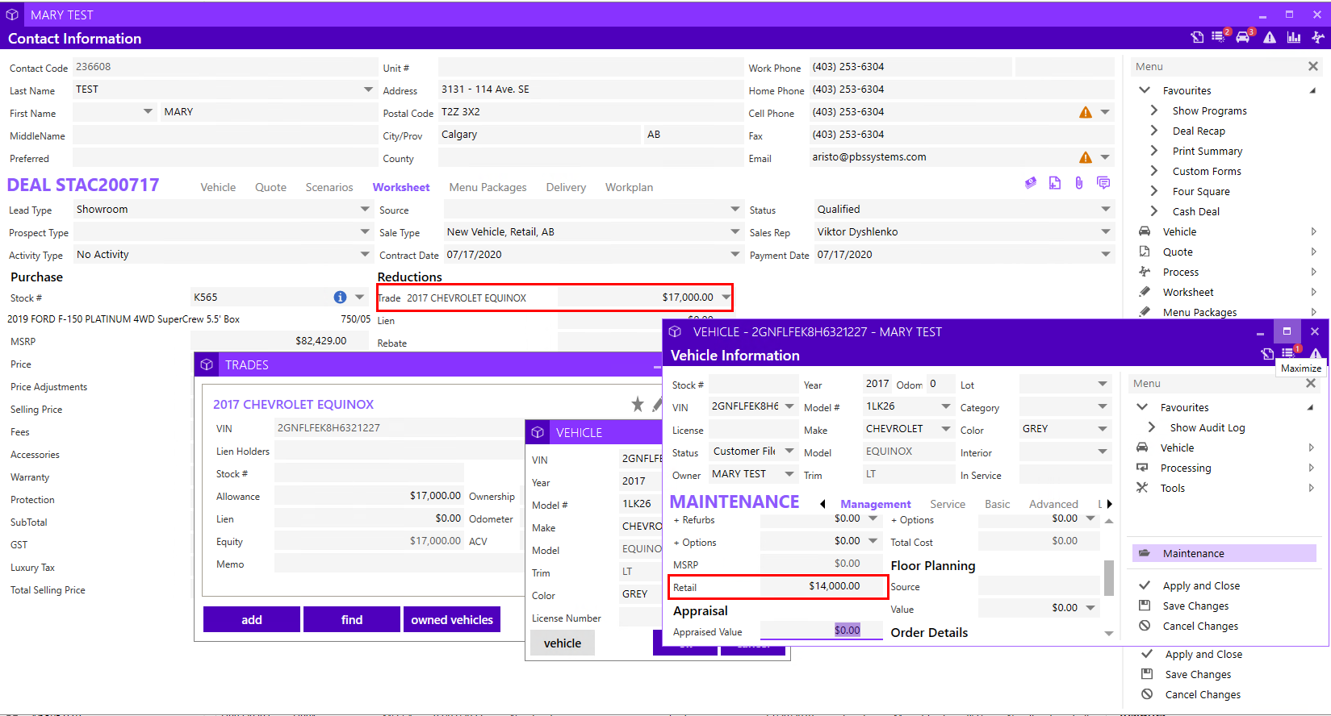Image resolution: width=1331 pixels, height=716 pixels.
Task: Switch to the Menu Packages tab
Action: click(x=488, y=187)
